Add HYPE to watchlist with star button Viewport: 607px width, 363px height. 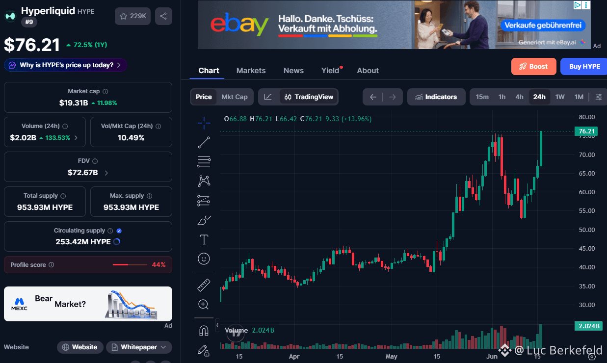click(x=132, y=16)
